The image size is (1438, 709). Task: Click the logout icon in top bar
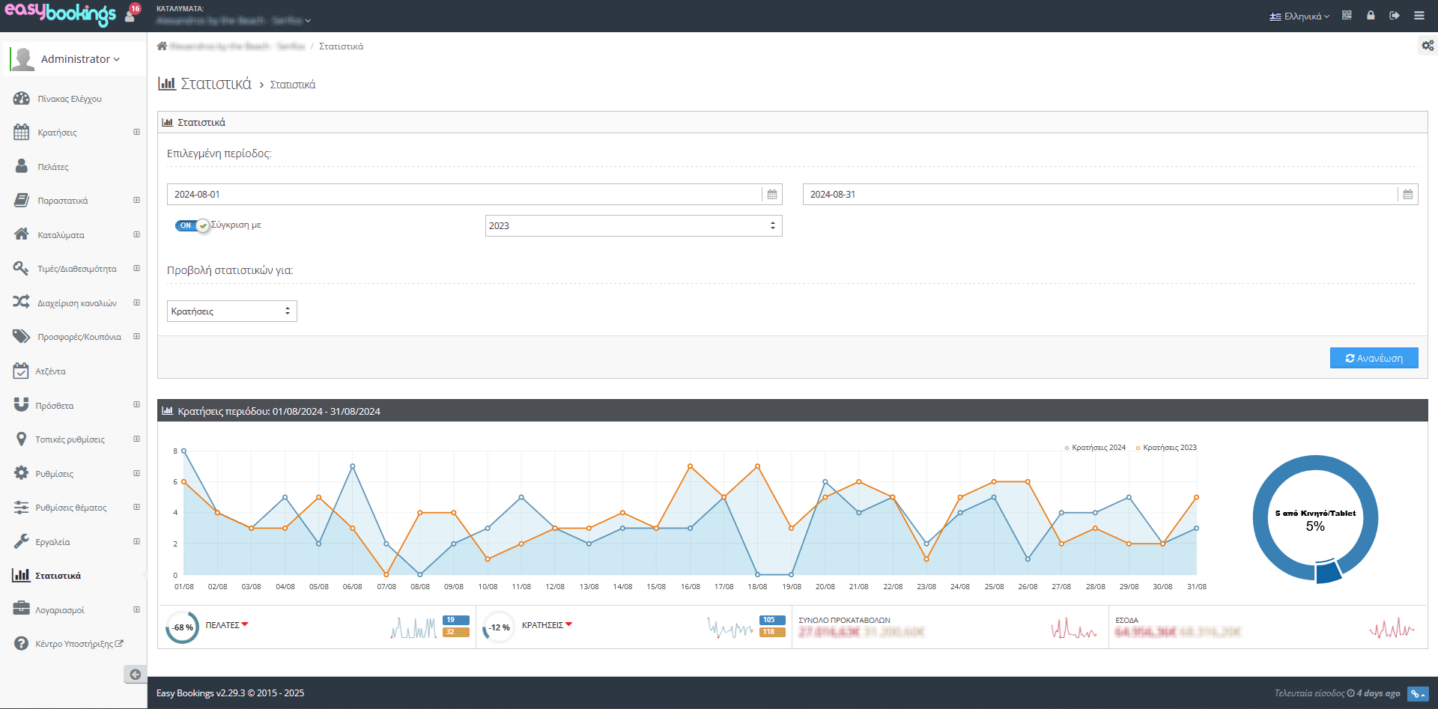(1395, 15)
